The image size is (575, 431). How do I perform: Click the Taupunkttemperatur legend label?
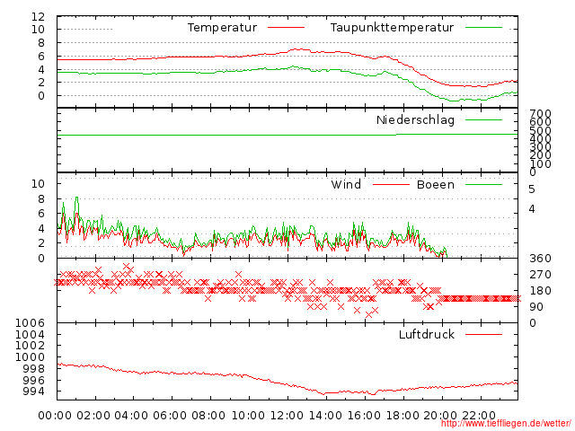[392, 28]
